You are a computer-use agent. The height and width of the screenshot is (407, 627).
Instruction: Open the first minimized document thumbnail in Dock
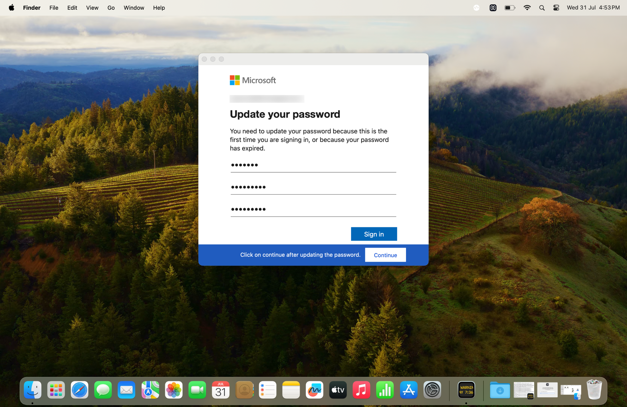(x=524, y=390)
